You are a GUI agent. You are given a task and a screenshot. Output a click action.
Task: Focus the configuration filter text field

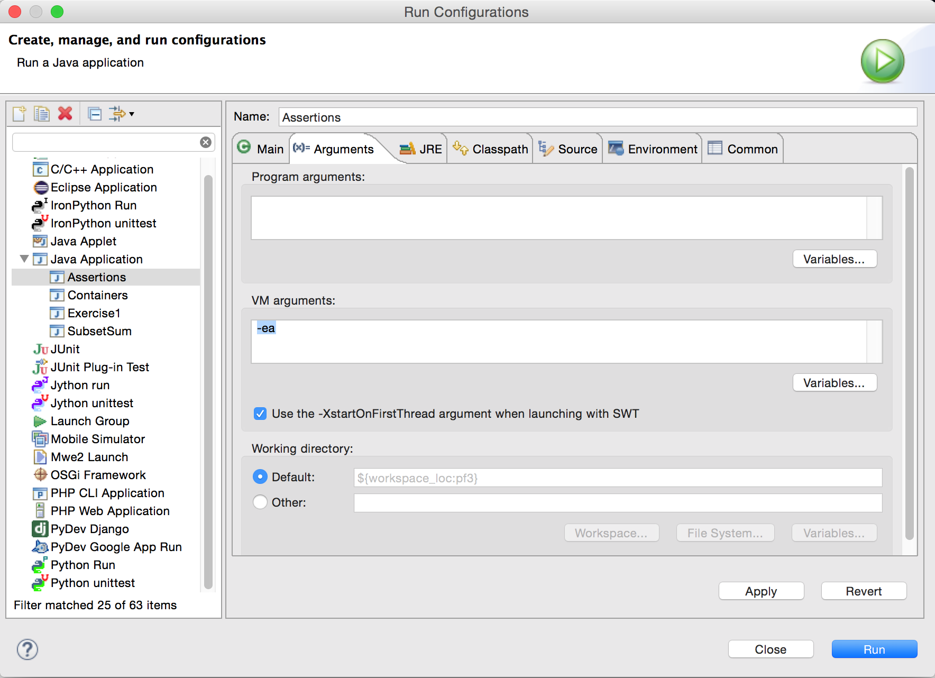pos(106,142)
